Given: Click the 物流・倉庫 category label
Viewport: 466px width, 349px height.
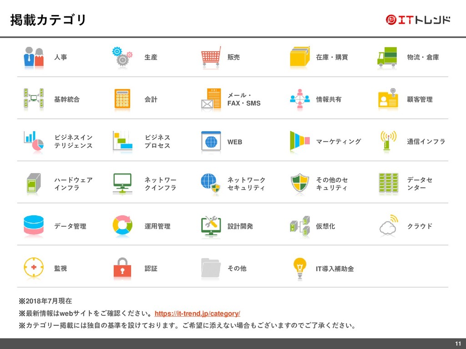Looking at the screenshot, I should click(x=423, y=57).
